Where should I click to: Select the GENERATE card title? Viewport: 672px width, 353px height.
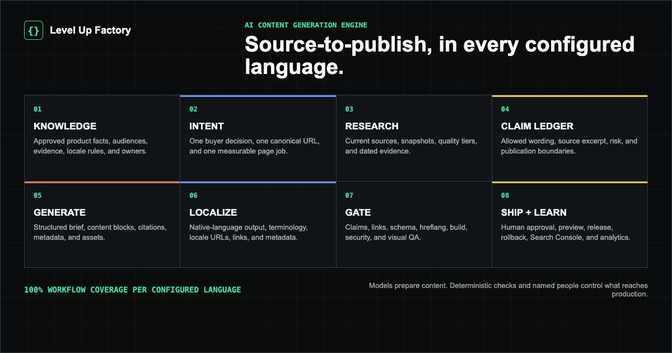59,212
